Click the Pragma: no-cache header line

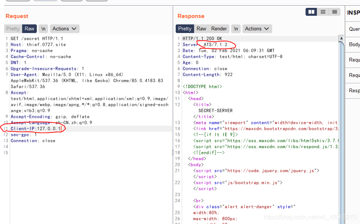[32, 51]
